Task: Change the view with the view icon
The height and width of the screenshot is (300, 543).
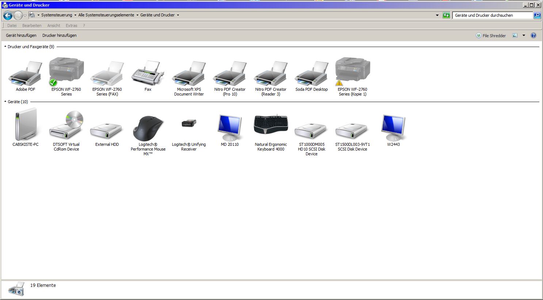Action: [515, 35]
